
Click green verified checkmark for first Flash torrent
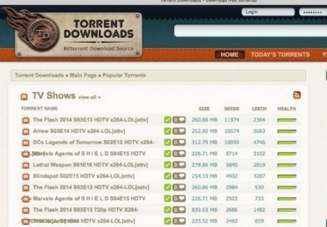pyautogui.click(x=168, y=120)
